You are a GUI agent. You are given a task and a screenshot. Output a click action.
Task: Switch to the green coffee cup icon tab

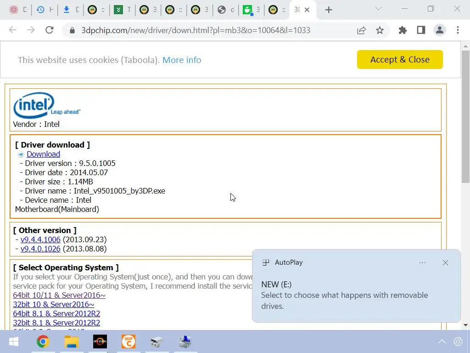pyautogui.click(x=247, y=10)
